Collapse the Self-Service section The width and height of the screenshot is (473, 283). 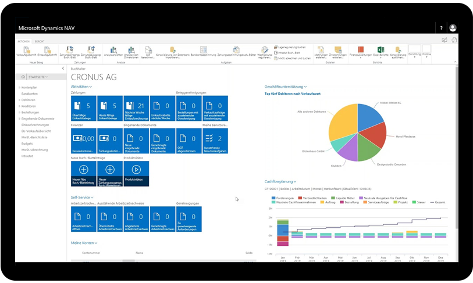coord(82,198)
